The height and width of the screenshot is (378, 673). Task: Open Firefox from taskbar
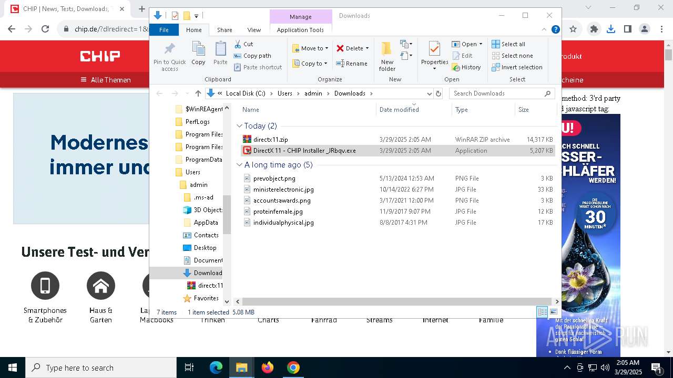pyautogui.click(x=268, y=367)
